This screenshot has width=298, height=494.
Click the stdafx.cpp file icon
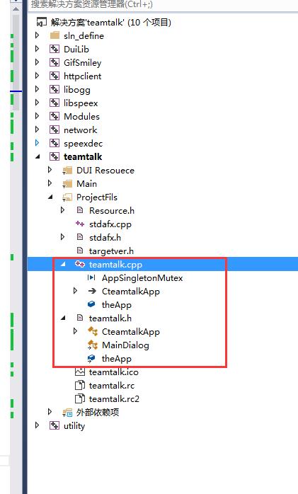click(80, 224)
